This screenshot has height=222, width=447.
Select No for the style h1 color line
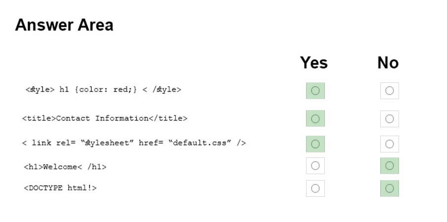[390, 91]
